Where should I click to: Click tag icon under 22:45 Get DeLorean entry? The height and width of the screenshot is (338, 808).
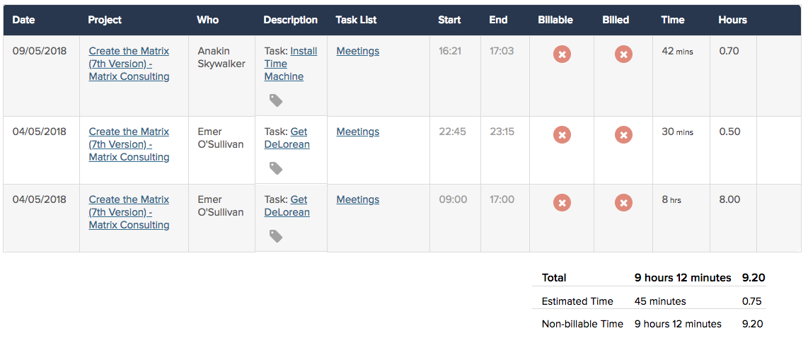tap(276, 168)
